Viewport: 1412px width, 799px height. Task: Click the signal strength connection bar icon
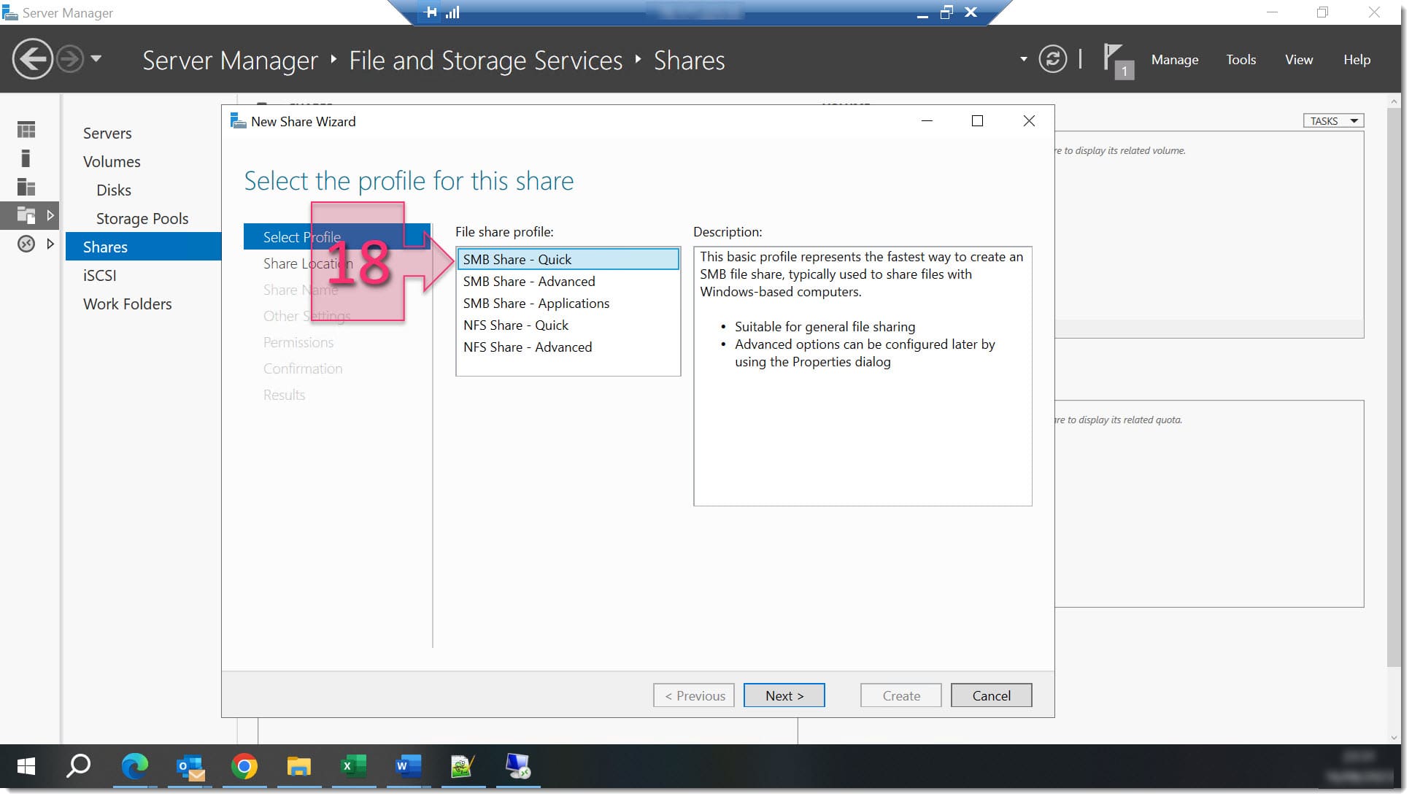tap(452, 12)
